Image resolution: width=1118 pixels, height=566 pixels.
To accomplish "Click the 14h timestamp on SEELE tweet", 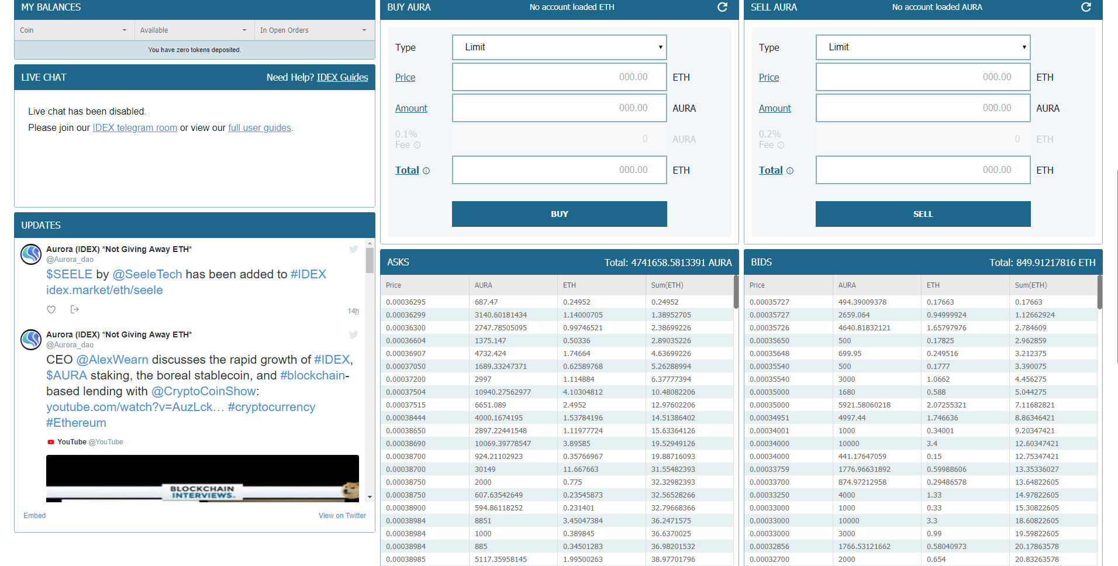I will click(353, 311).
